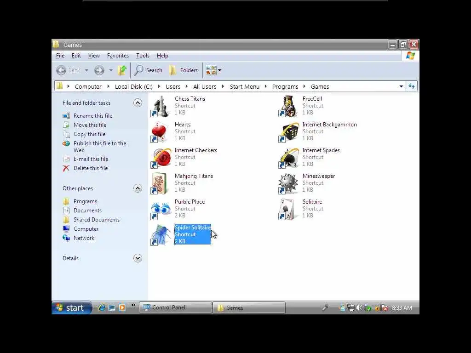Open the address bar history dropdown
Image resolution: width=471 pixels, height=353 pixels.
point(401,86)
